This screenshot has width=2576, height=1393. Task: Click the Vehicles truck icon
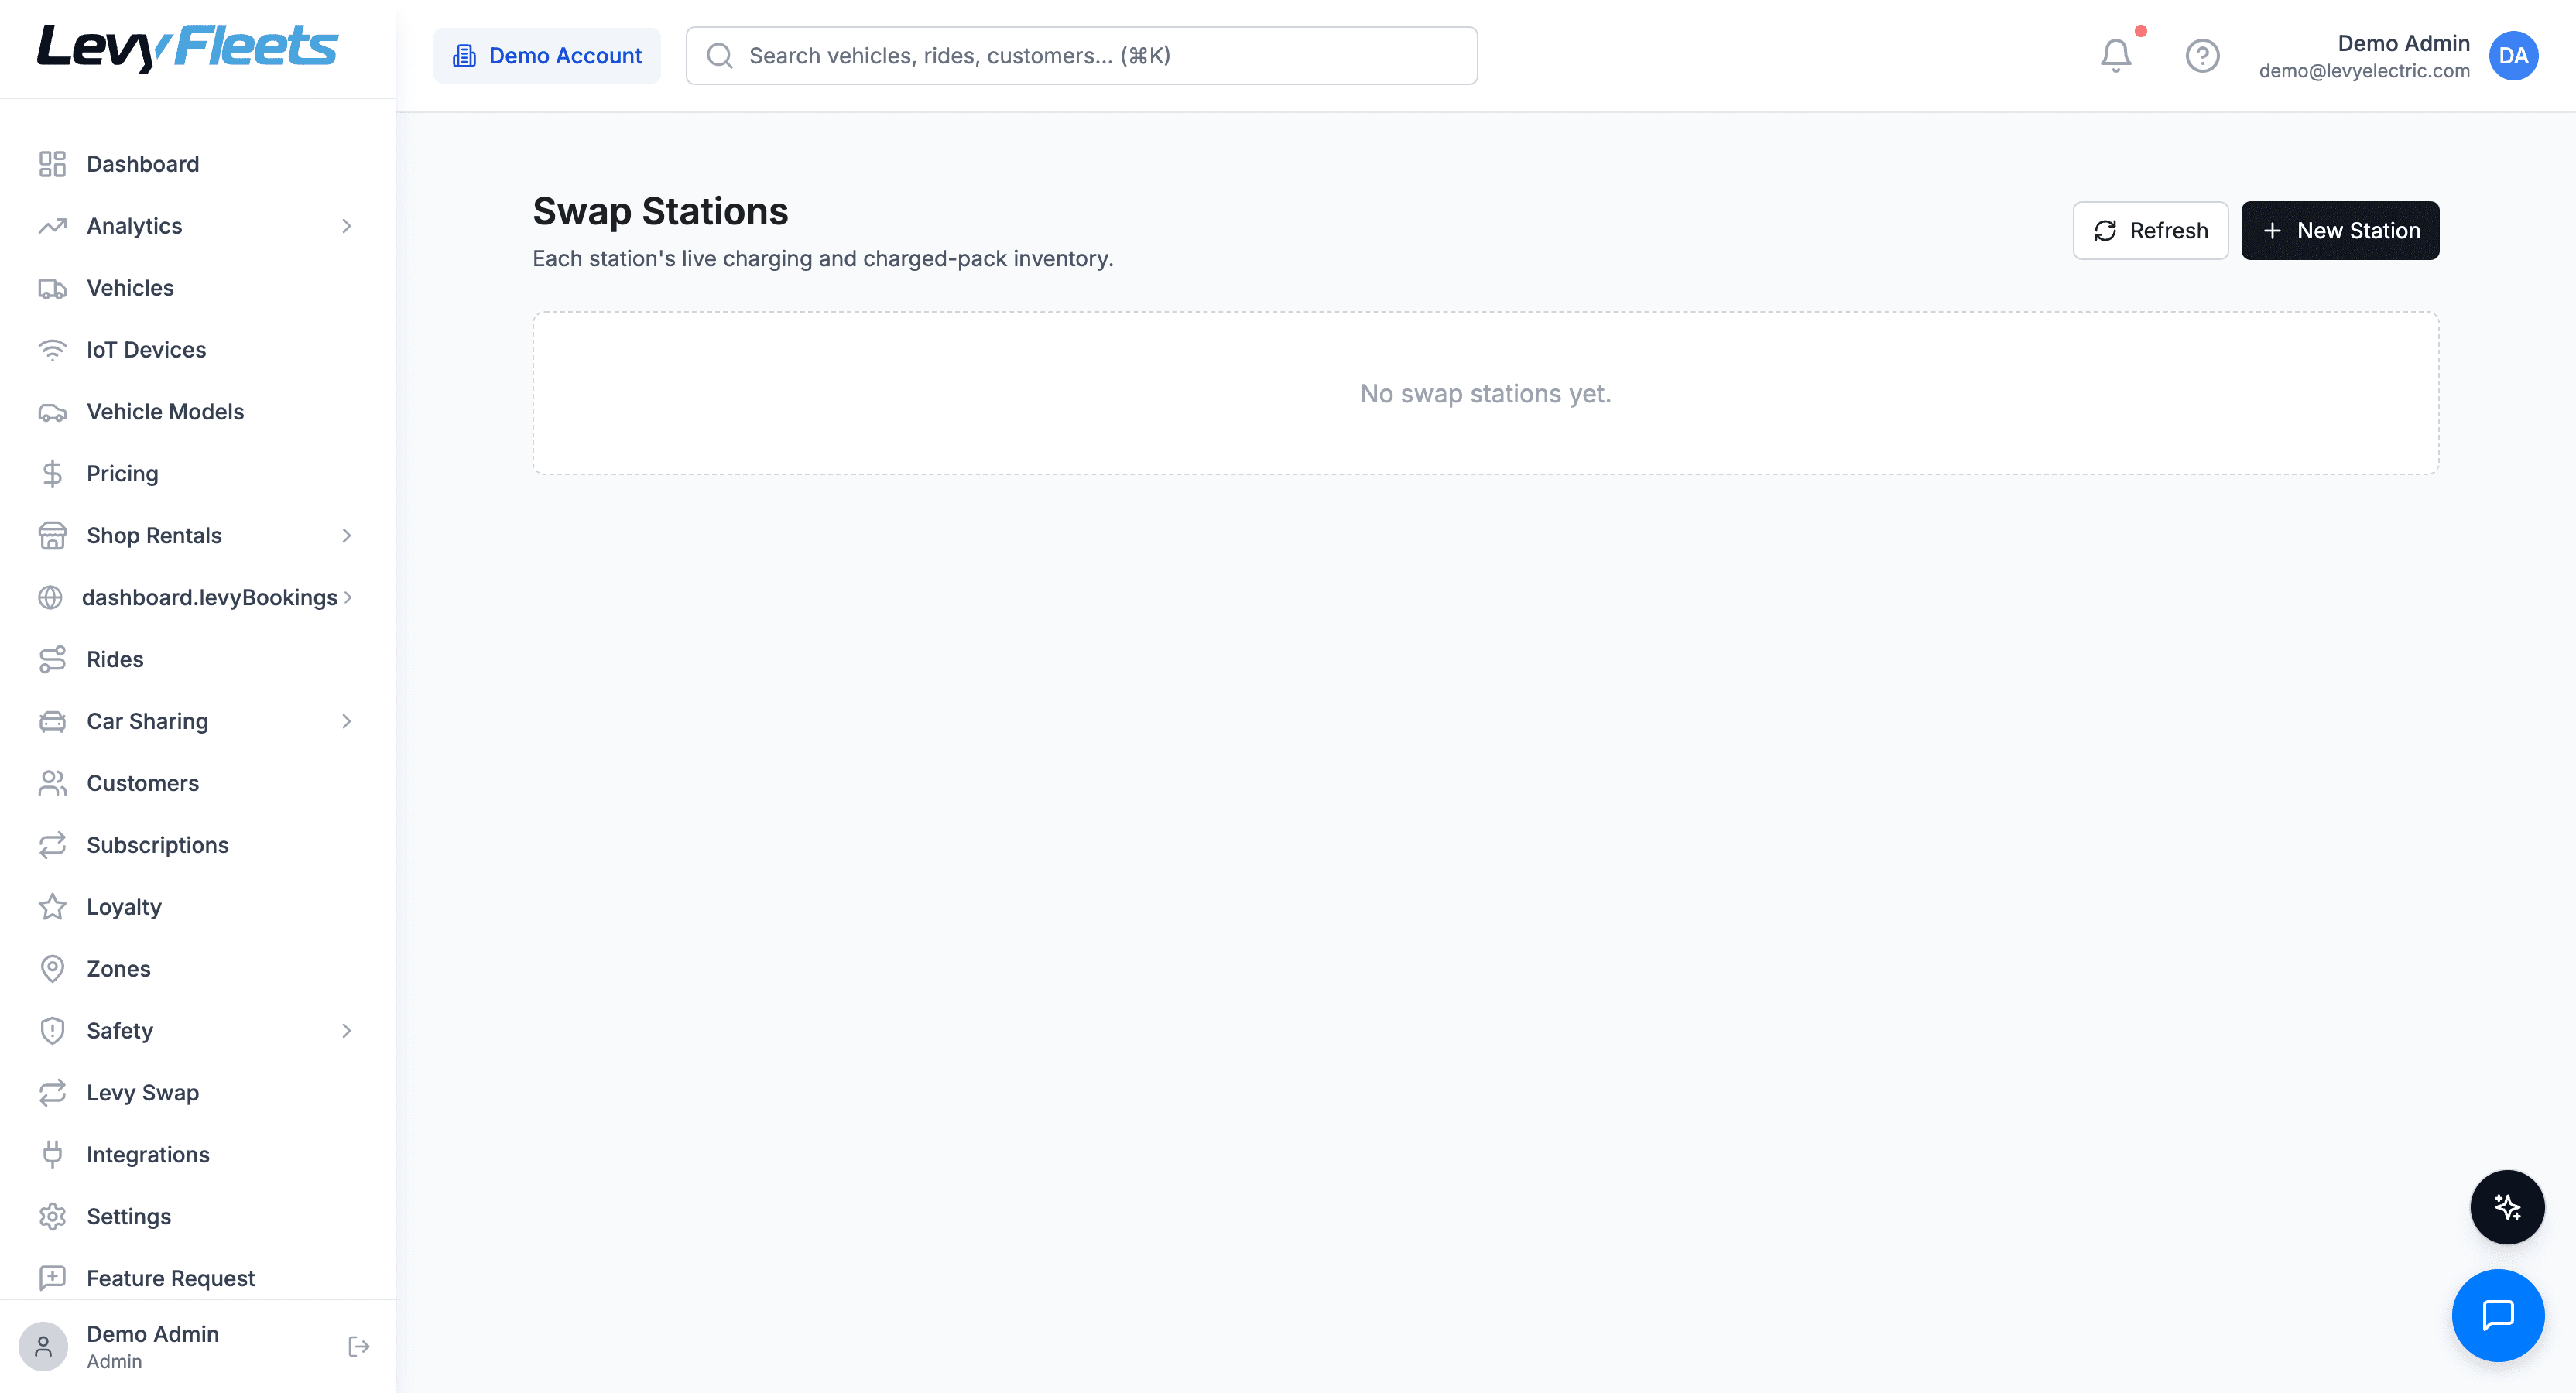[x=52, y=288]
